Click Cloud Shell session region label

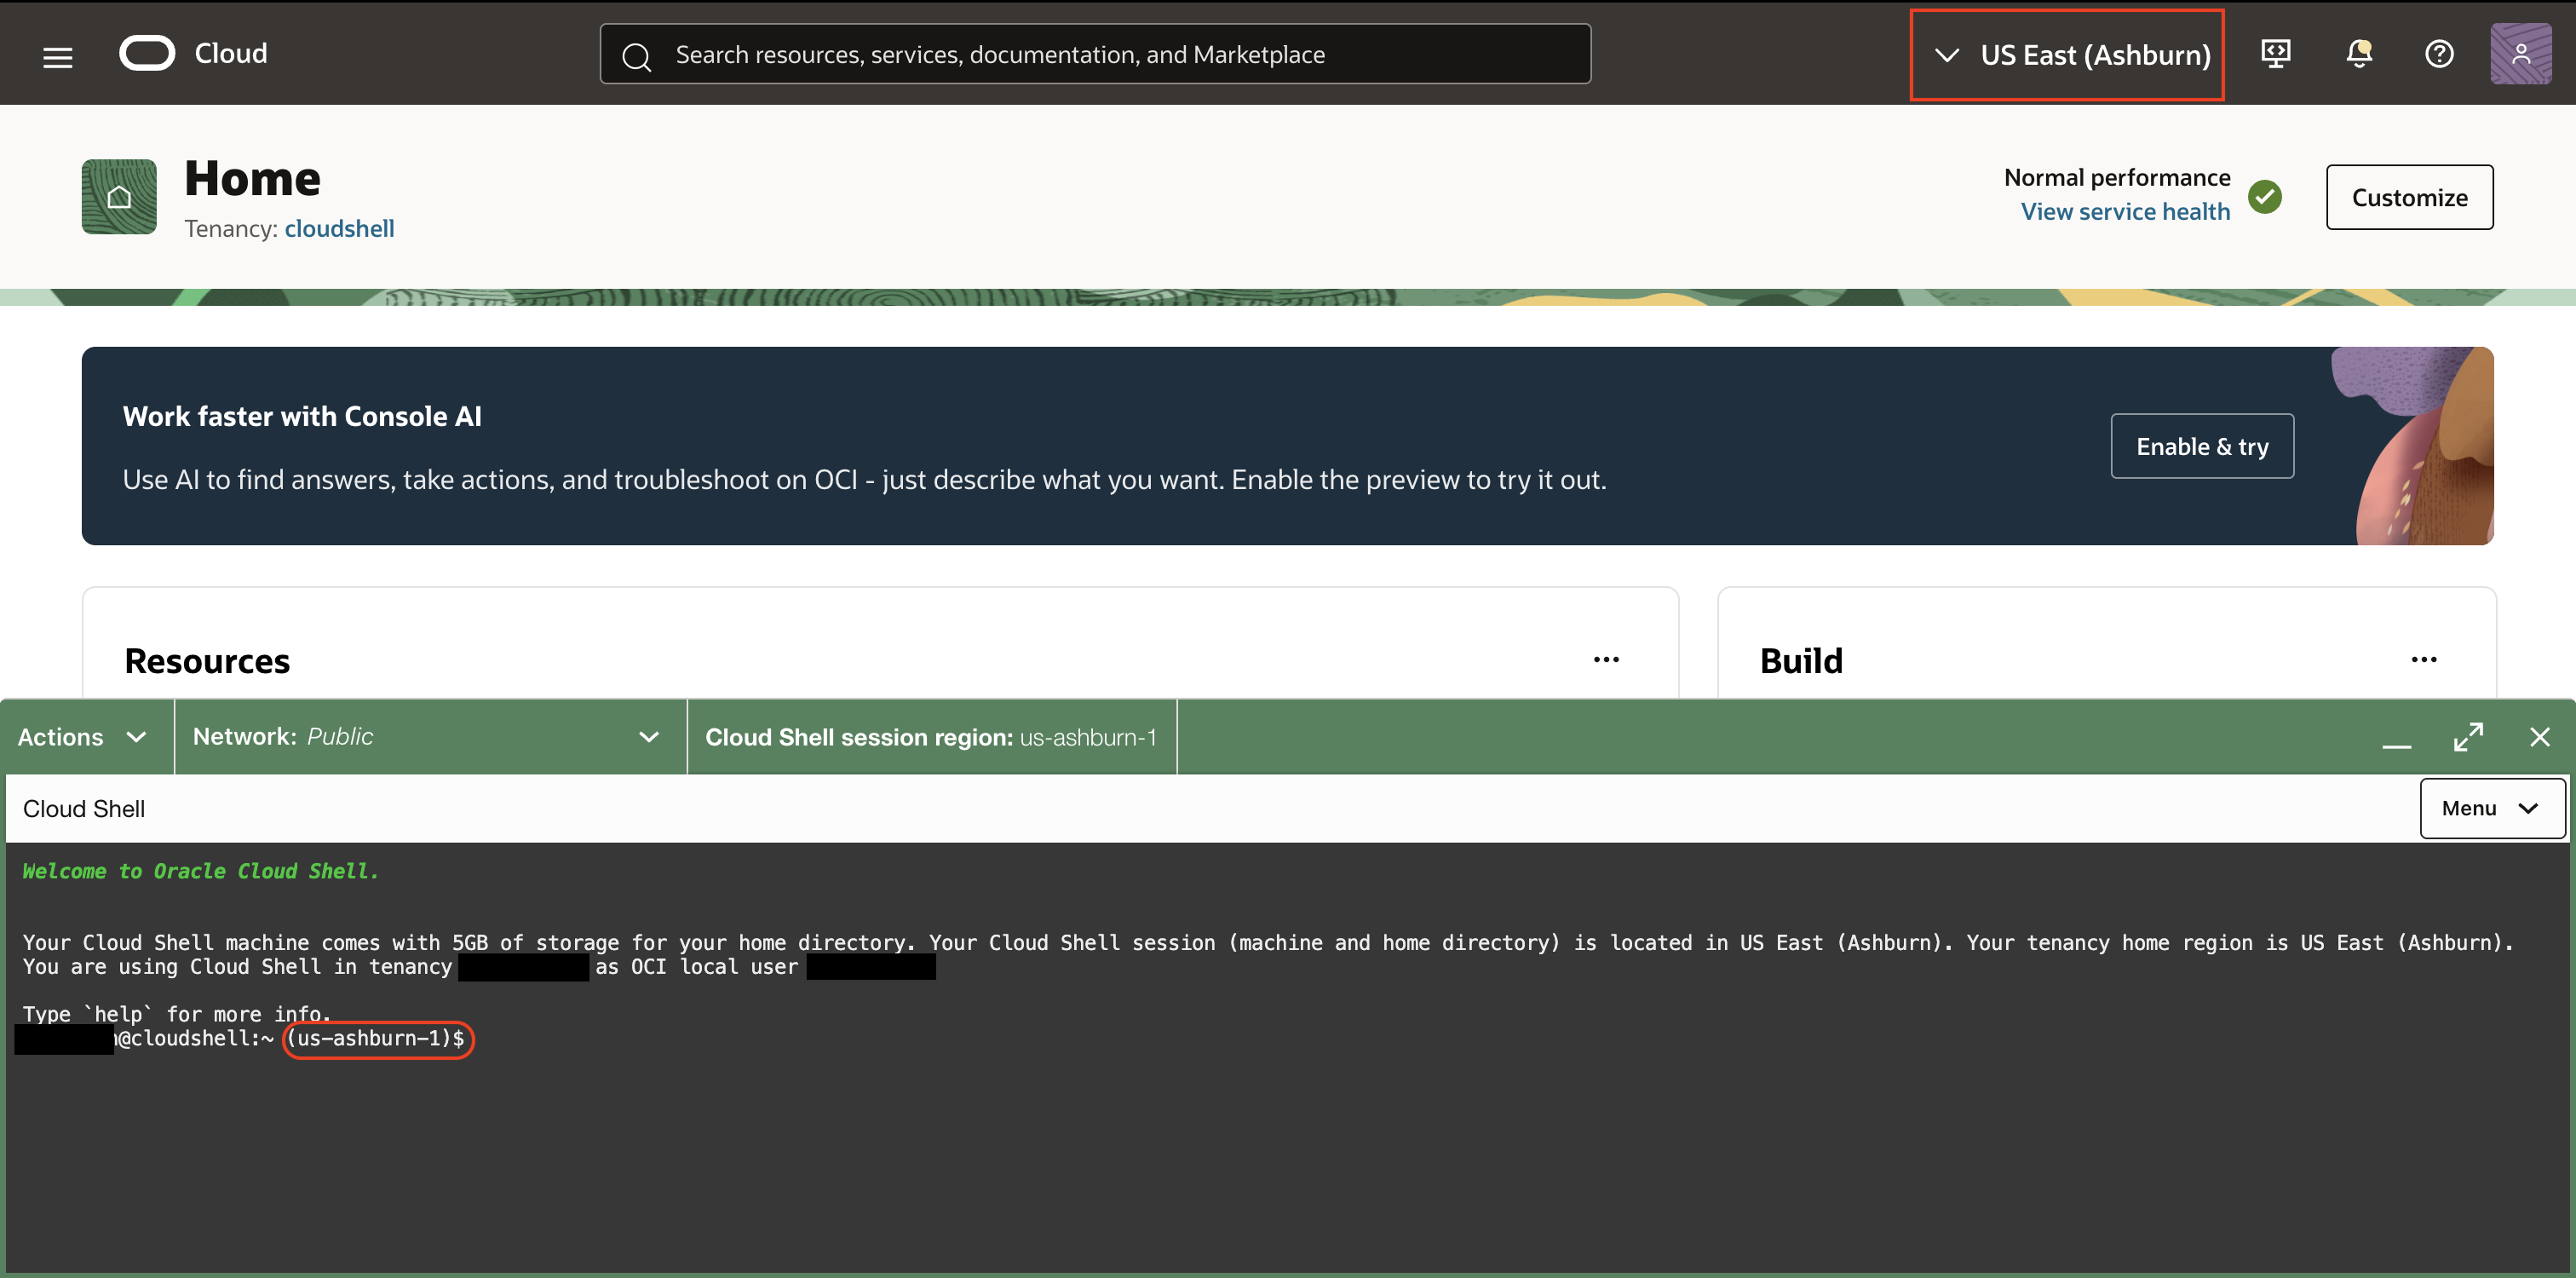(x=932, y=737)
